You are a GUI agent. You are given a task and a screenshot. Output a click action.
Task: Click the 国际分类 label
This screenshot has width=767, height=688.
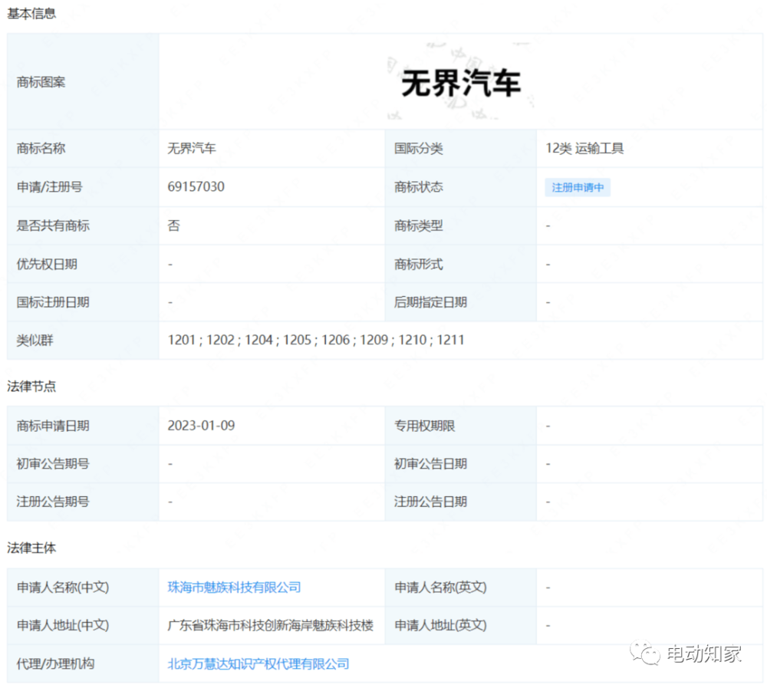[x=418, y=148]
